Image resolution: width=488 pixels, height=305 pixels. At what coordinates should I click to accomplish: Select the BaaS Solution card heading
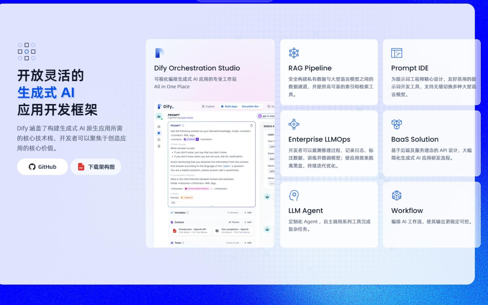(415, 139)
